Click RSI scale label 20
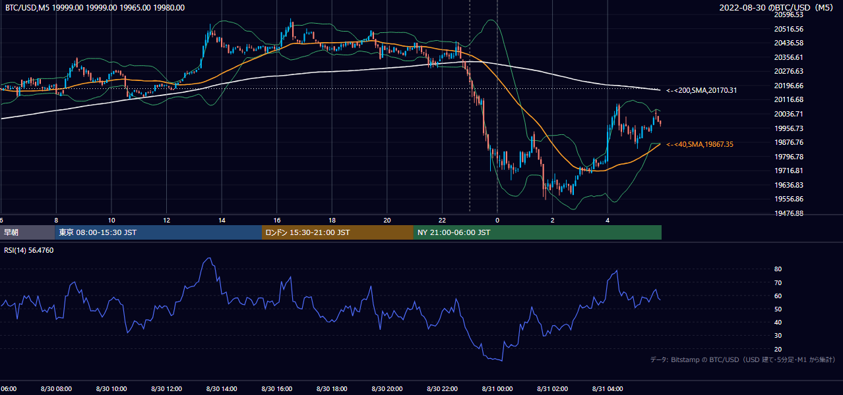Image resolution: width=843 pixels, height=395 pixels. [x=778, y=349]
